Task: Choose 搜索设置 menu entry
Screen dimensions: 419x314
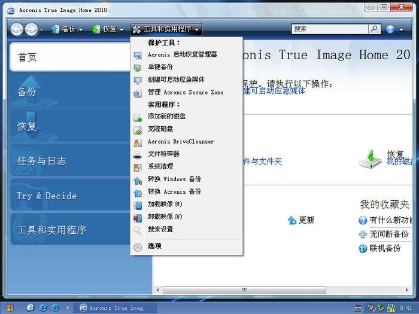Action: [x=187, y=229]
